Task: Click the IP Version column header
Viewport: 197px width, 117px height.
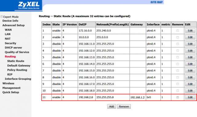Action: point(70,24)
